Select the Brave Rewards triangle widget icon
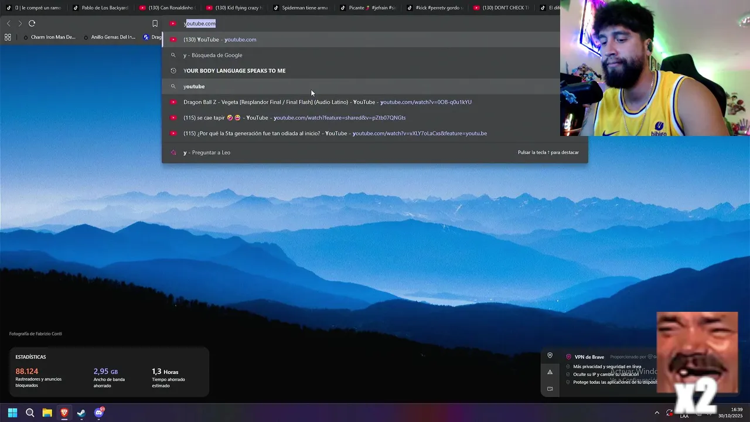 550,372
